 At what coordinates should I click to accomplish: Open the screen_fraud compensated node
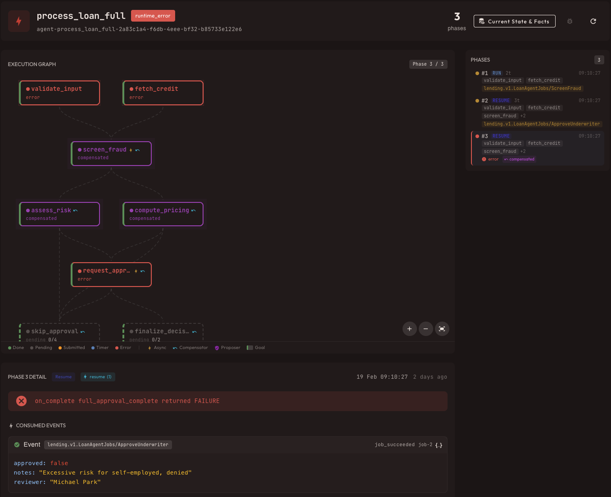111,153
